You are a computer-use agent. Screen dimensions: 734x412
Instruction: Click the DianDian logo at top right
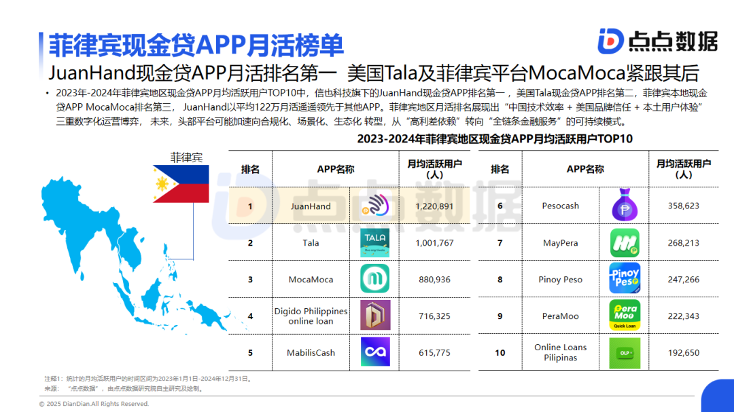click(658, 41)
